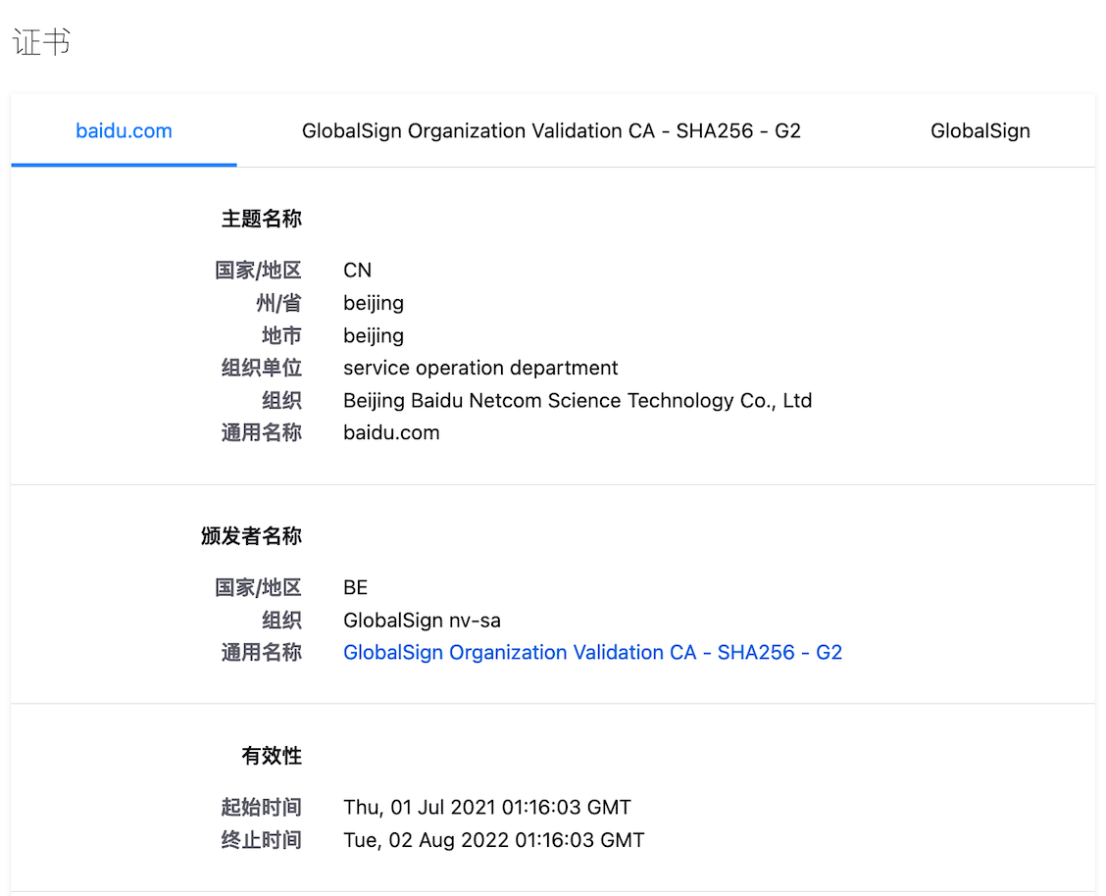Click the 颁发者名称 section header

pos(251,536)
